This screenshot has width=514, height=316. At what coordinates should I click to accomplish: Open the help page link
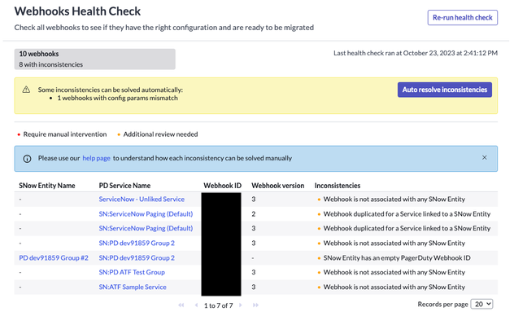pos(96,158)
